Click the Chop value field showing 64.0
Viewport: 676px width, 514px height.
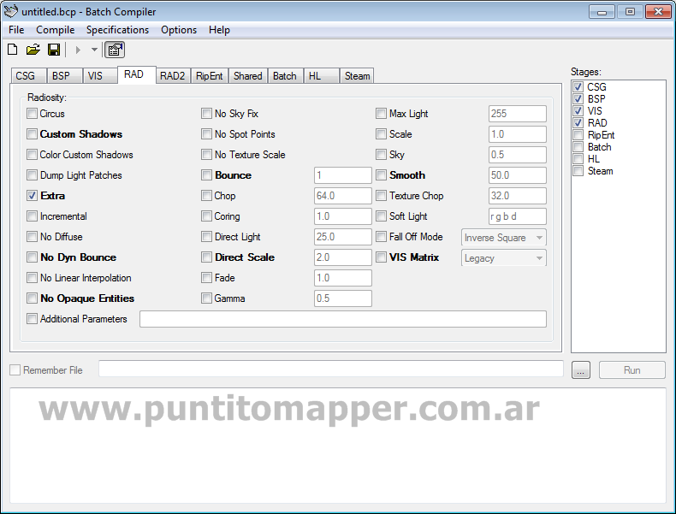pyautogui.click(x=343, y=196)
